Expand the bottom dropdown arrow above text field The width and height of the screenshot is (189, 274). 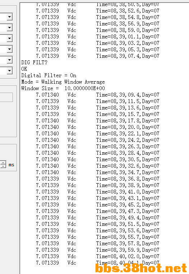[x=10, y=71]
